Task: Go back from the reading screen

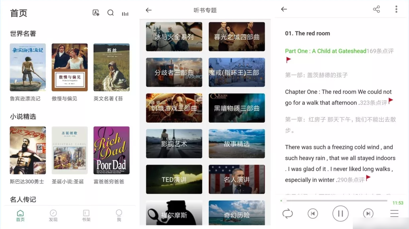Action: coord(284,9)
